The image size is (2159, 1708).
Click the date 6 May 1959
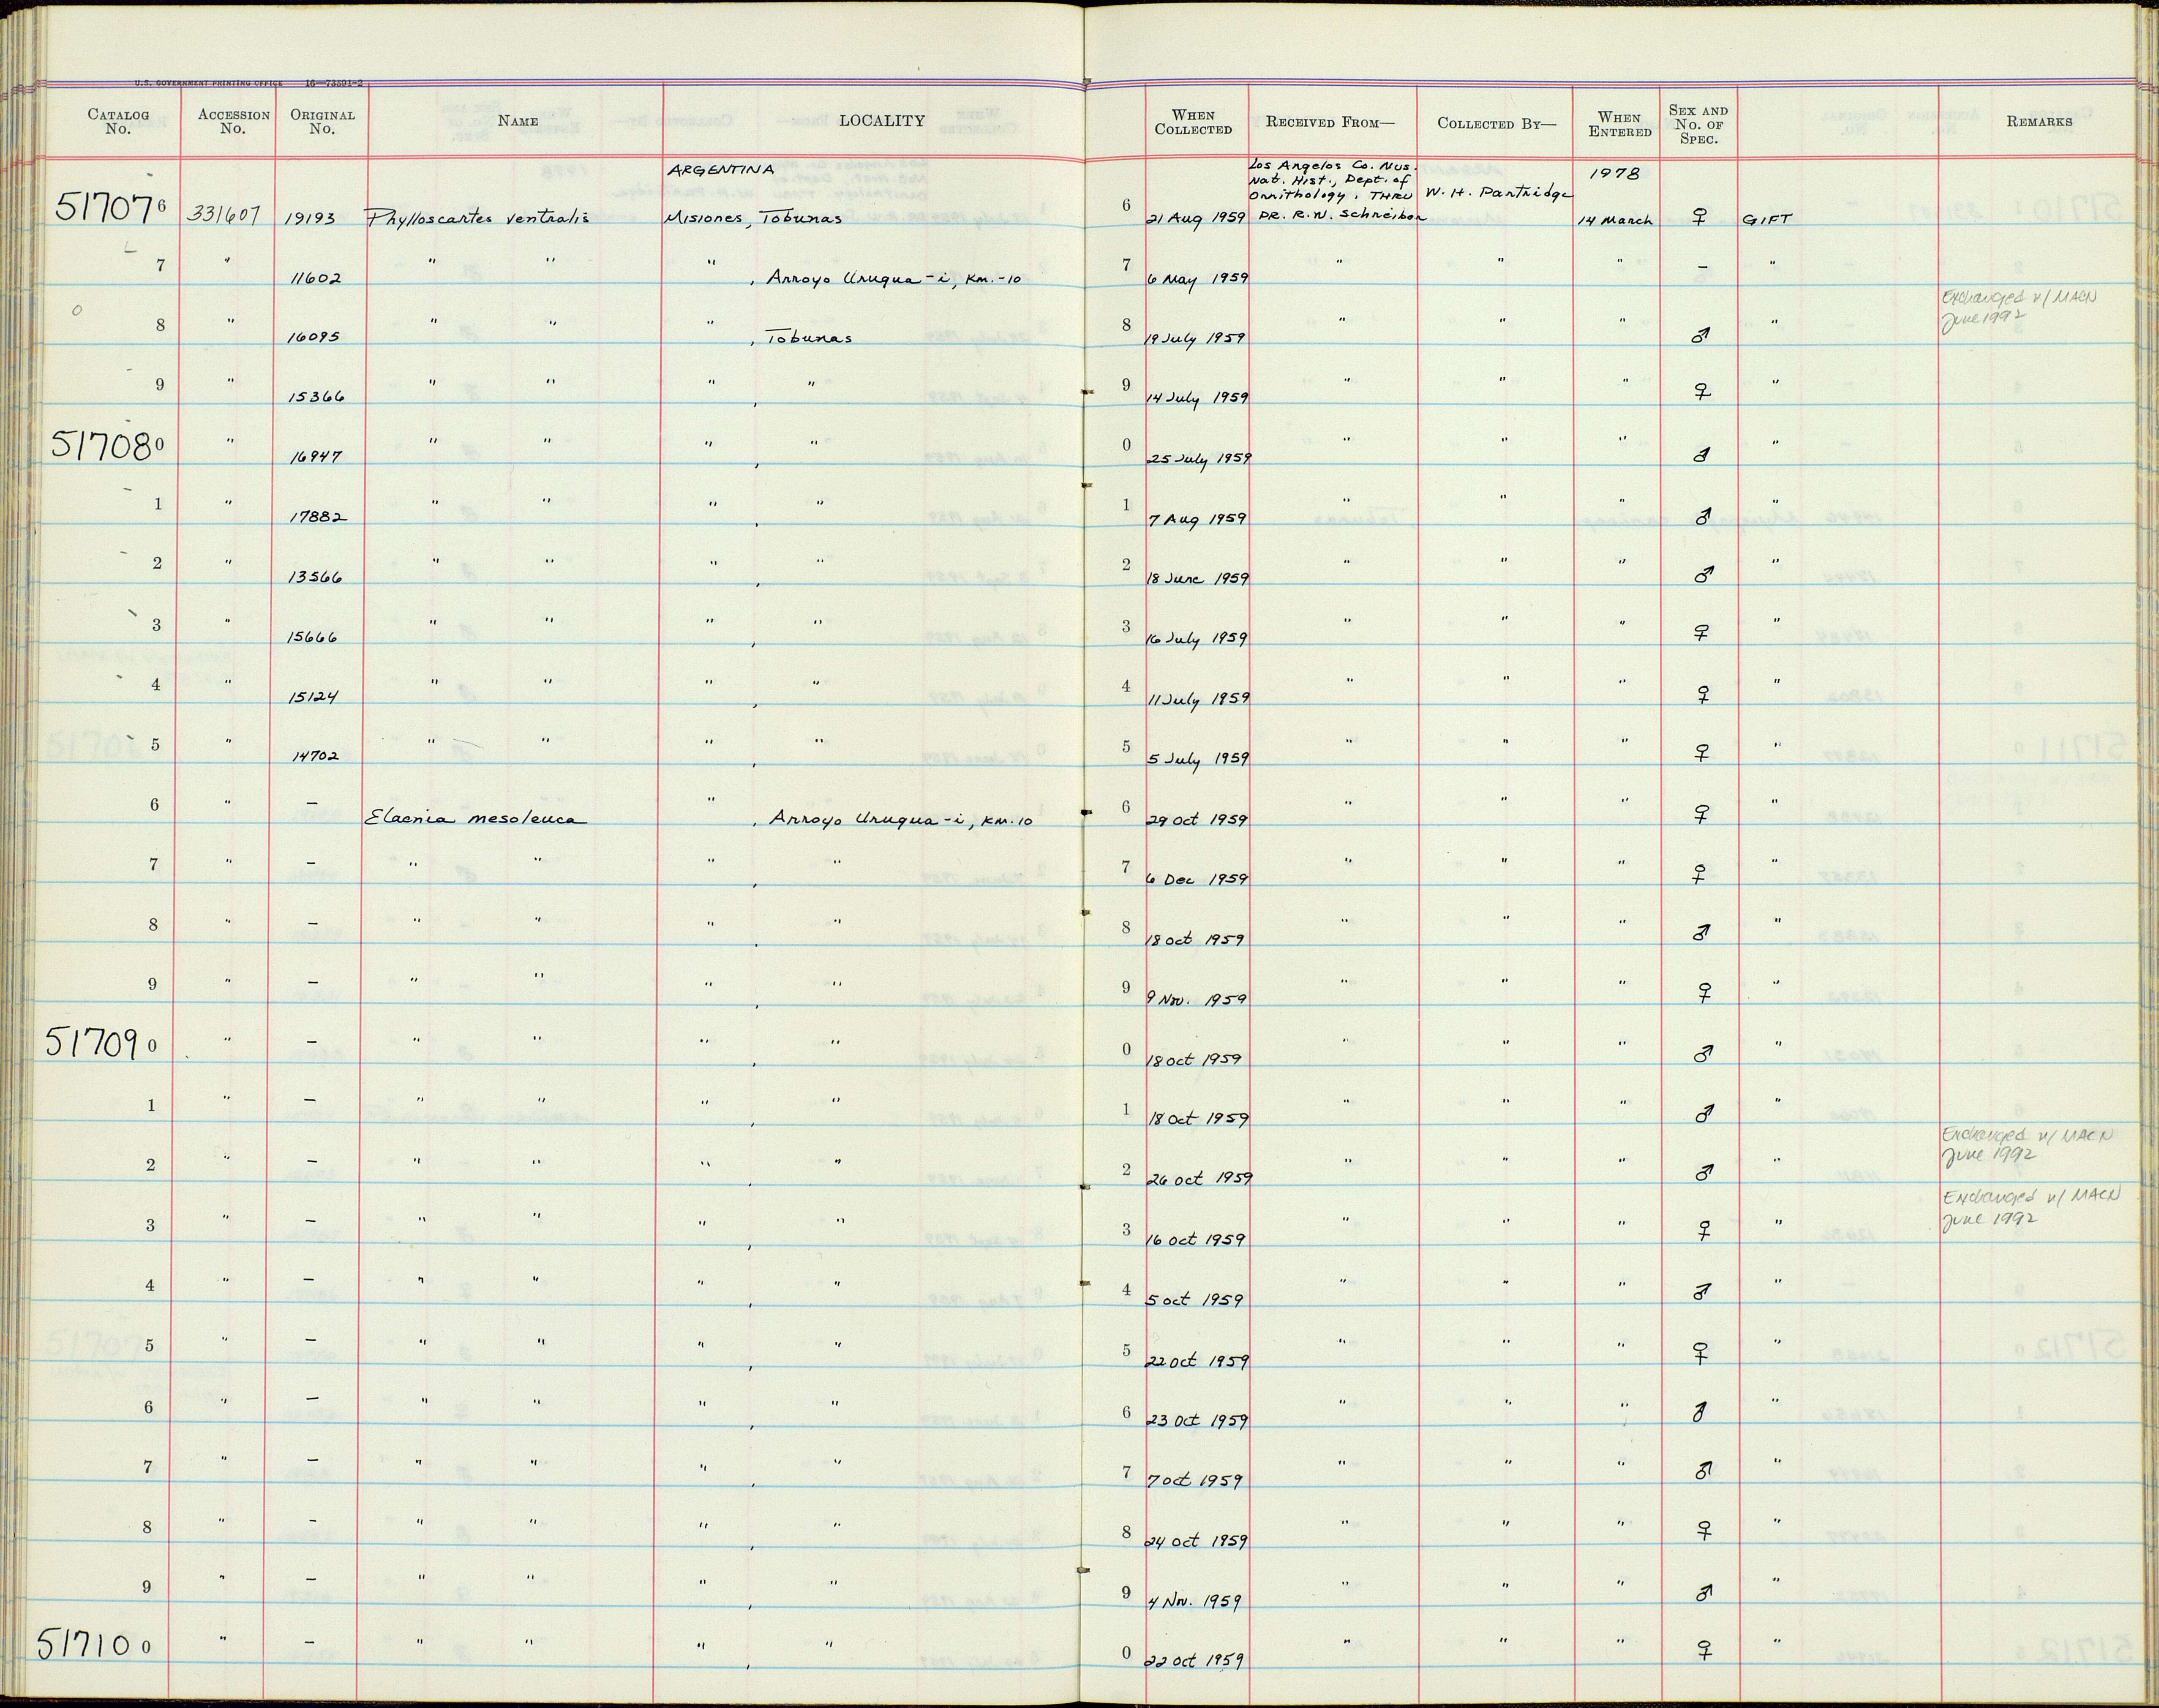[x=1197, y=279]
